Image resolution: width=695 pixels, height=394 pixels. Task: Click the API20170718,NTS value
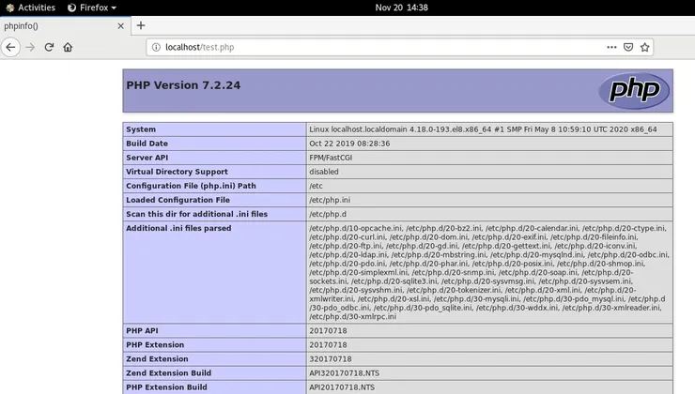[342, 387]
